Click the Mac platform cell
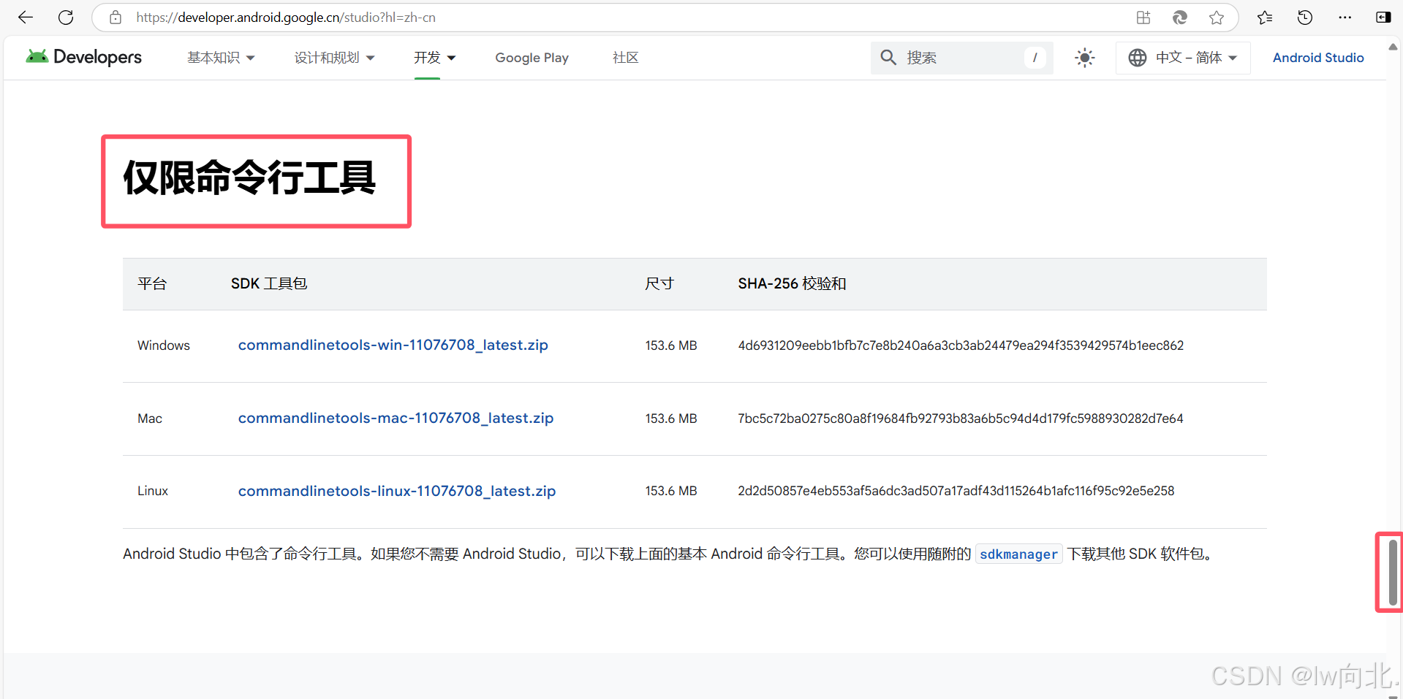This screenshot has height=699, width=1403. (x=150, y=419)
